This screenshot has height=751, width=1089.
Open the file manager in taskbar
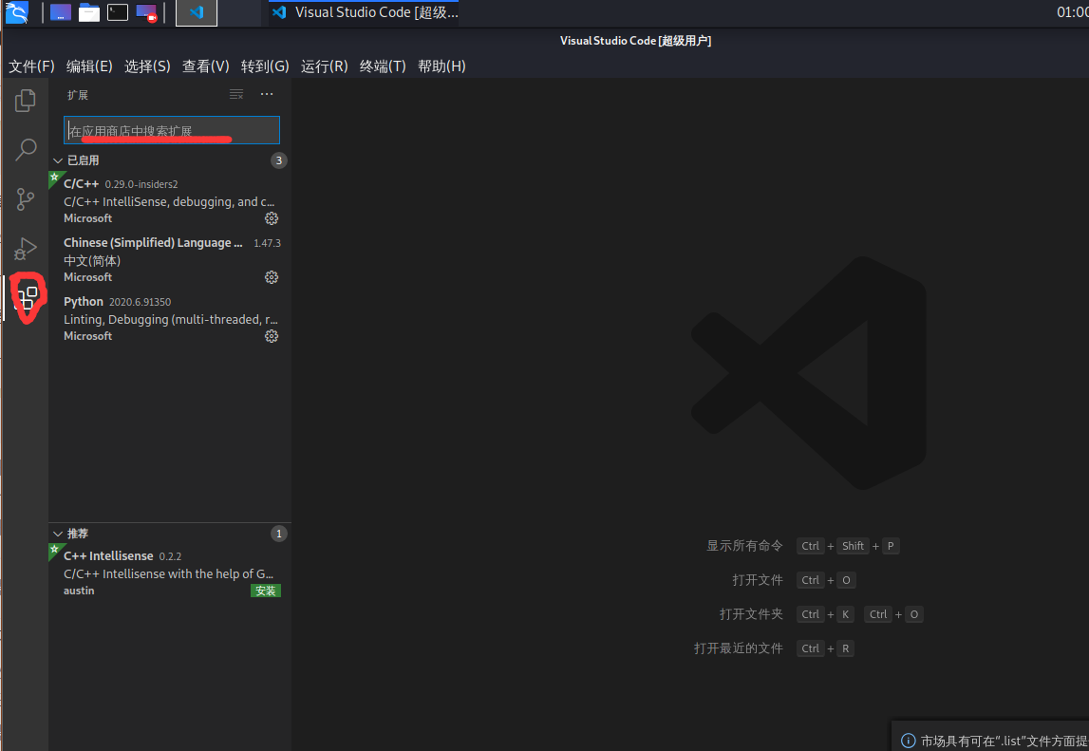pyautogui.click(x=89, y=12)
